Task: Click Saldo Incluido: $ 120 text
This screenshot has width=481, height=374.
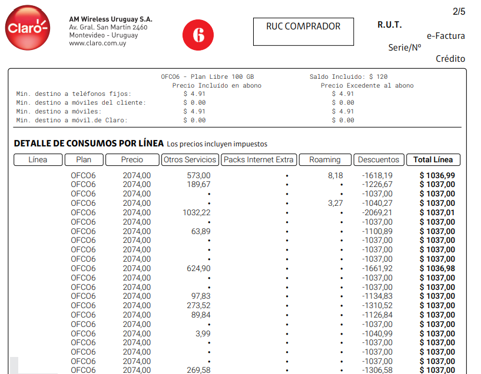Action: tap(349, 76)
